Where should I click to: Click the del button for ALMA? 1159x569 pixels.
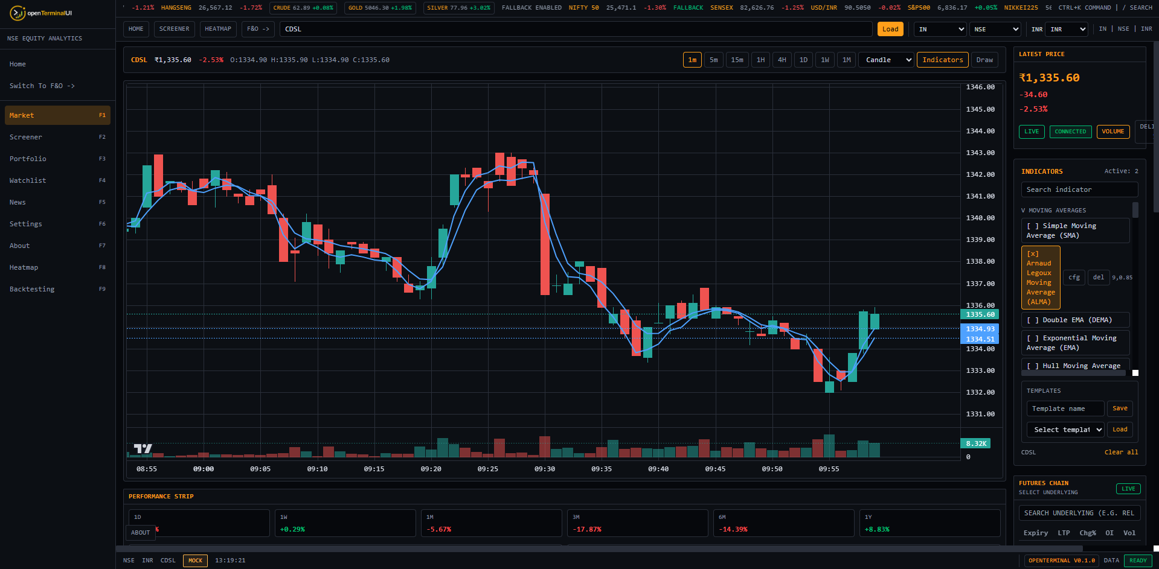click(x=1099, y=278)
